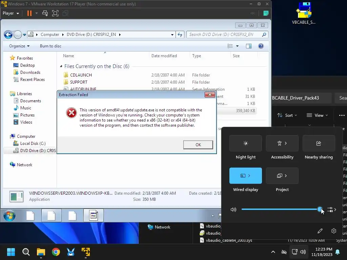347x260 pixels.
Task: Go forward in Windows 7 Explorer
Action: pos(18,35)
